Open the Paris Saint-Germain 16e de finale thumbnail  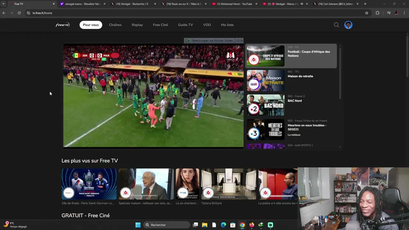(x=89, y=184)
